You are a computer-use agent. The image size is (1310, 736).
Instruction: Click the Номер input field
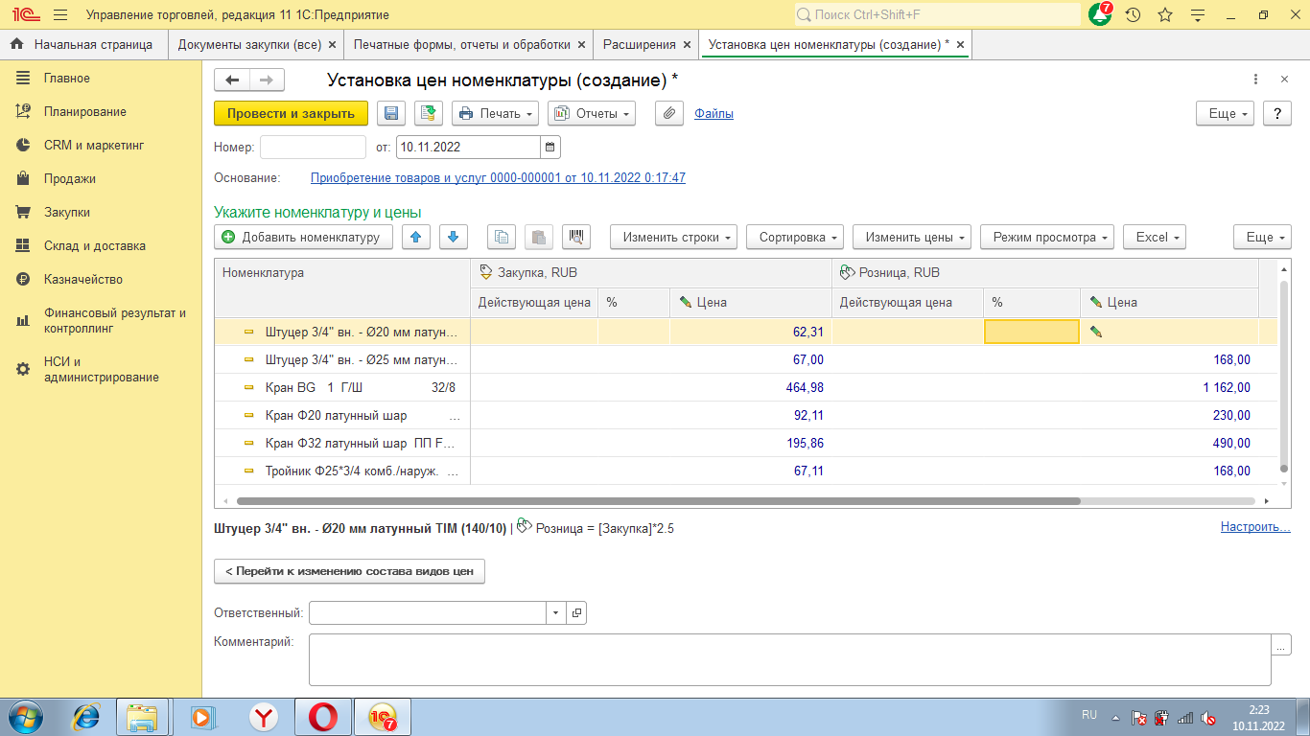click(x=313, y=148)
